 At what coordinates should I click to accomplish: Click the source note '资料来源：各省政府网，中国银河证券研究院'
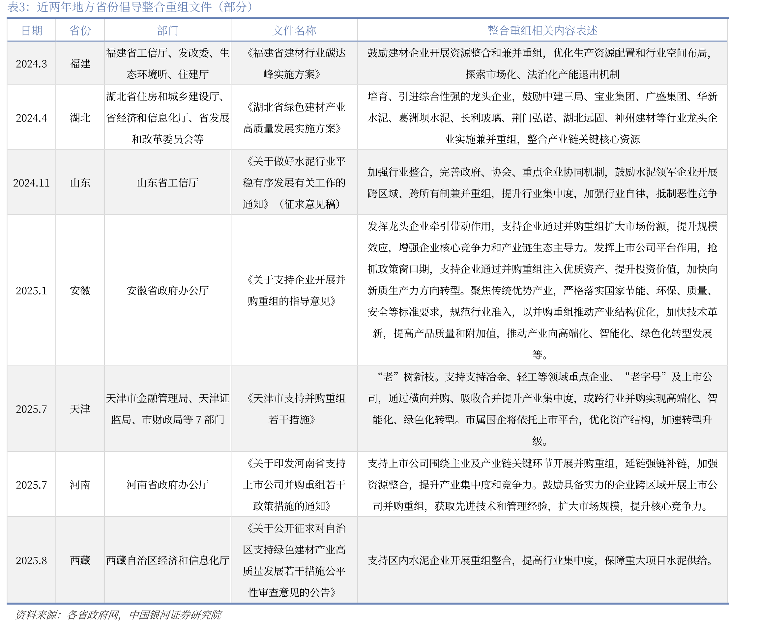click(x=118, y=614)
